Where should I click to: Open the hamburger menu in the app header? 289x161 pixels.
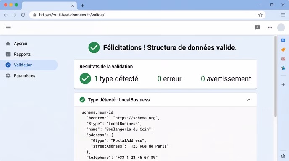click(x=8, y=28)
